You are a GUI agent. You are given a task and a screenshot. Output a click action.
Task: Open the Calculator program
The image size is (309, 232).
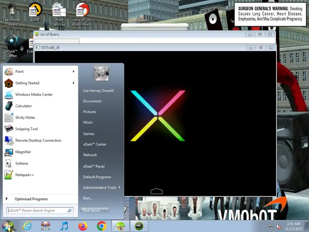40,106
